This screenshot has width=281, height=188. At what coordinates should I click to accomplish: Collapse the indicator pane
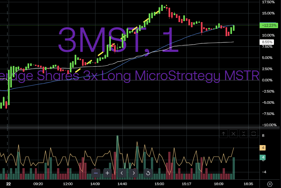[x=243, y=134]
